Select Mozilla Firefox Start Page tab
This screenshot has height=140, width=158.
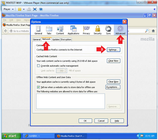click(17, 25)
